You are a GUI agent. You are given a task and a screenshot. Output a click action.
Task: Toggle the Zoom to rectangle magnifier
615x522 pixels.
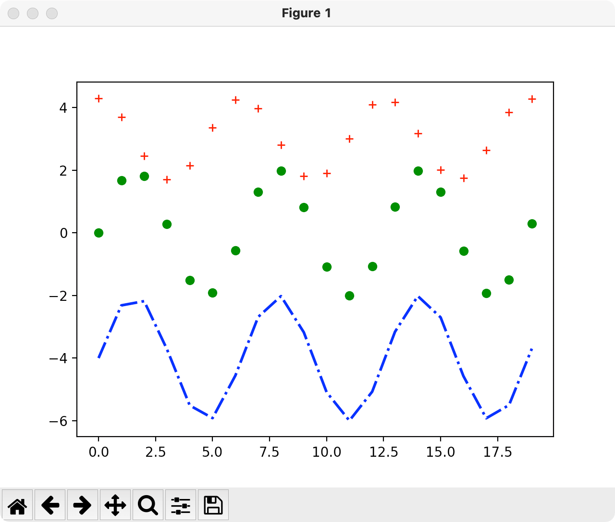(x=148, y=505)
